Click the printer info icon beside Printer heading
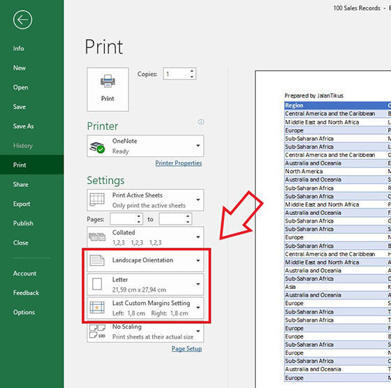The width and height of the screenshot is (391, 388). tap(201, 122)
